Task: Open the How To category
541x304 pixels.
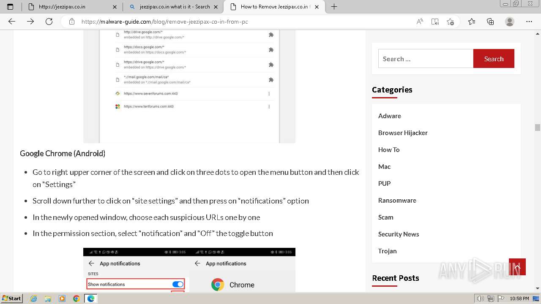Action: tap(389, 149)
